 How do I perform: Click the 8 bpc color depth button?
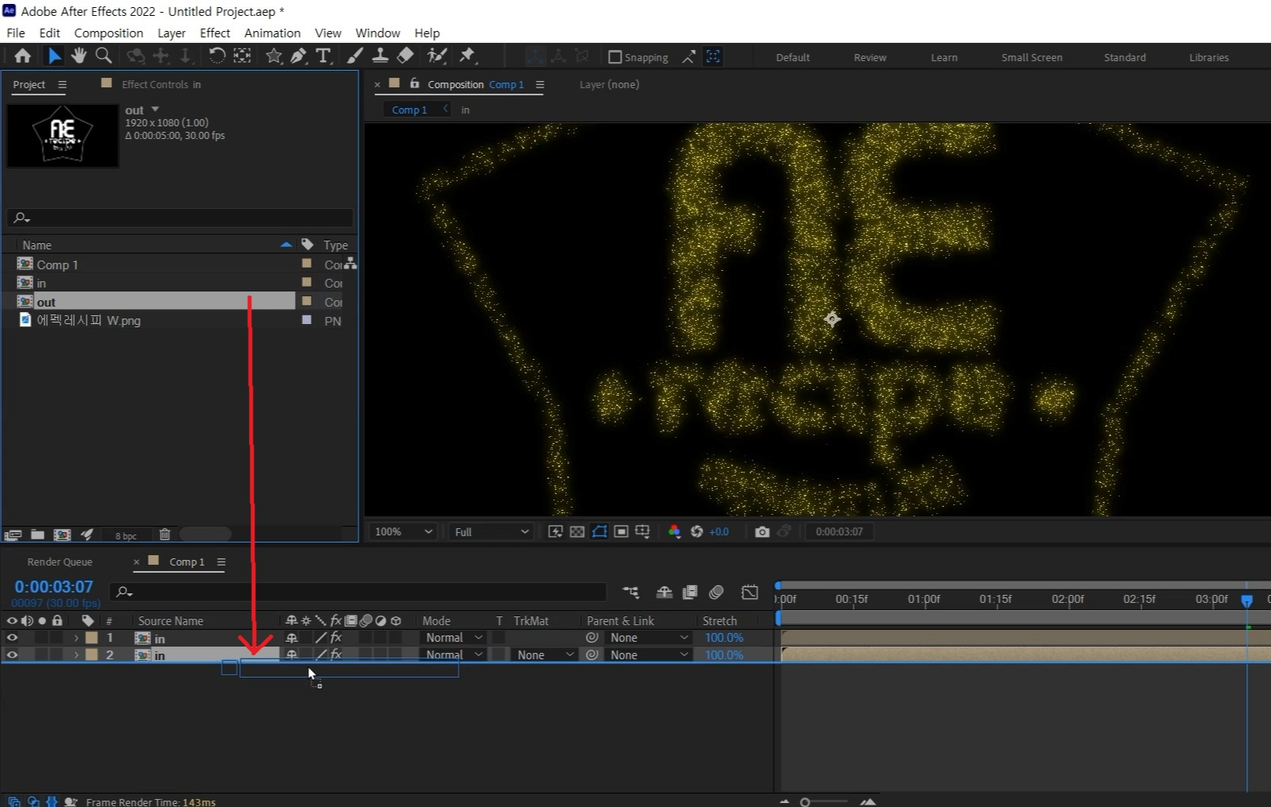point(126,535)
